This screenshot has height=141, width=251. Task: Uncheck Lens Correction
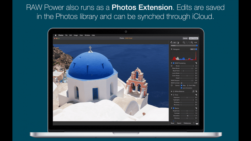[x=181, y=88]
